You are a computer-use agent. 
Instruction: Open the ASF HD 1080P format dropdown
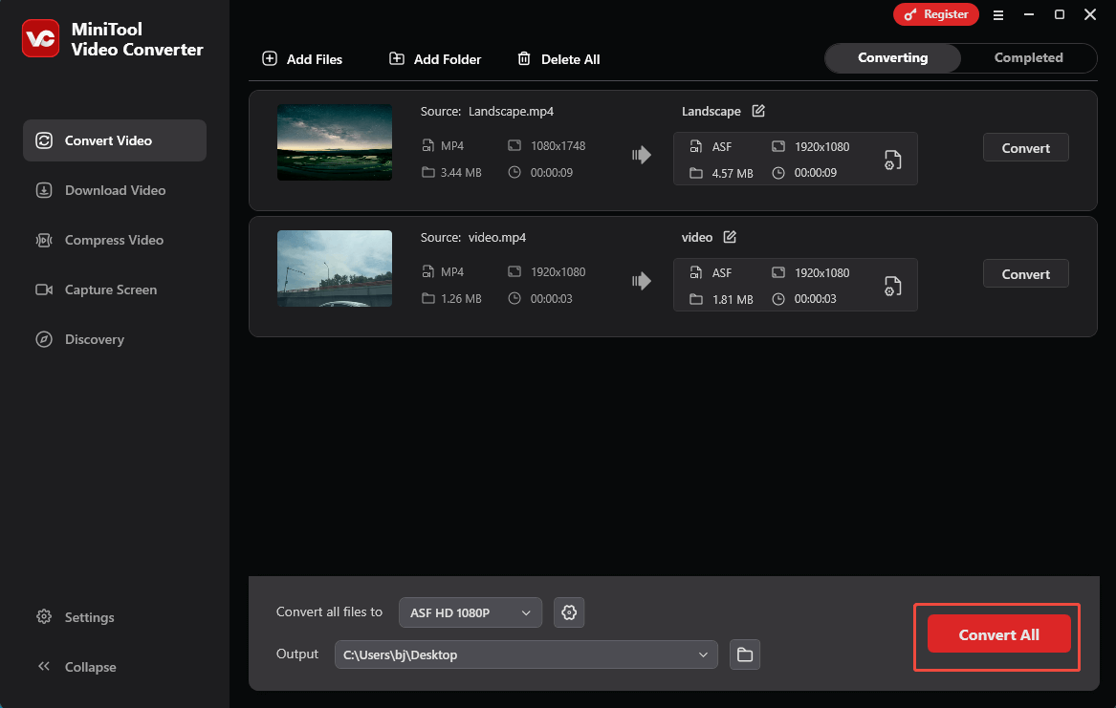click(x=470, y=612)
